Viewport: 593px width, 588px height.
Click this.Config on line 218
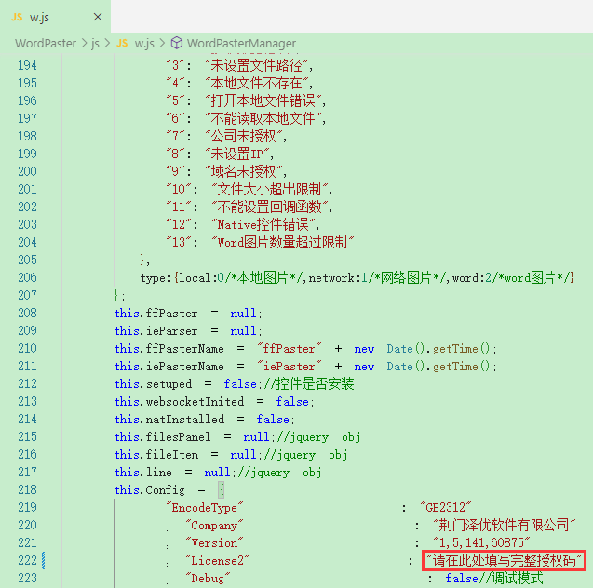click(149, 490)
